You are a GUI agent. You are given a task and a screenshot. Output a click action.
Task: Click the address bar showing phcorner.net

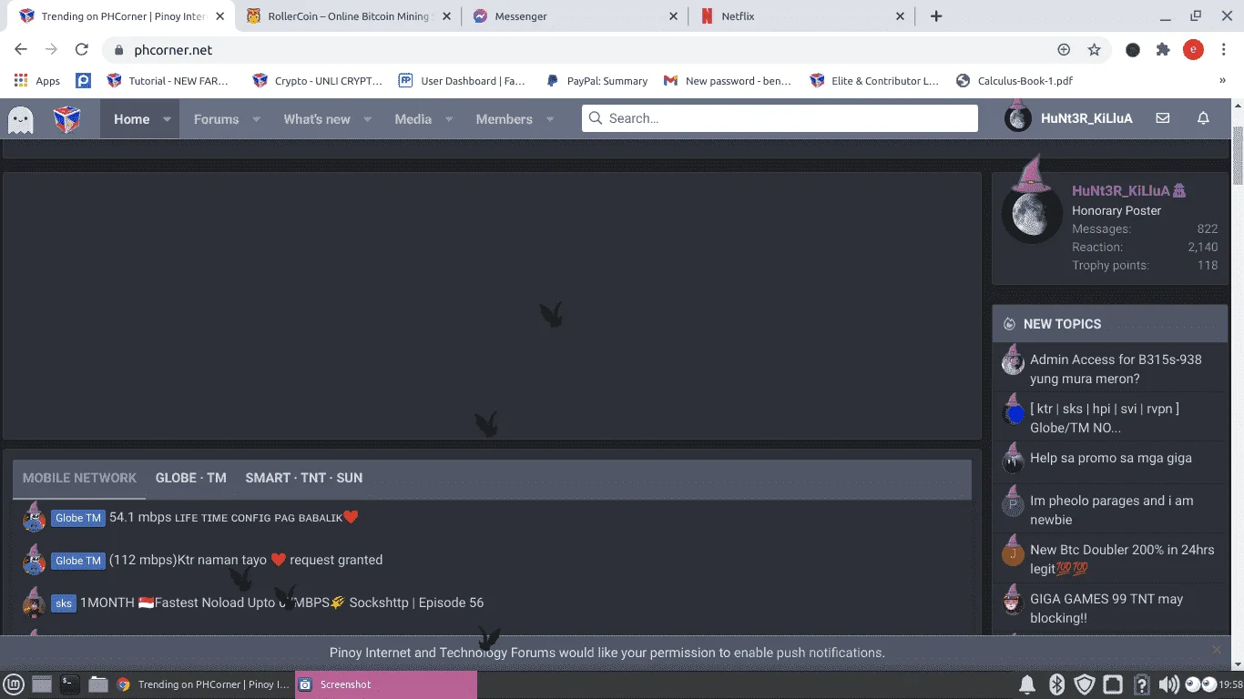583,50
